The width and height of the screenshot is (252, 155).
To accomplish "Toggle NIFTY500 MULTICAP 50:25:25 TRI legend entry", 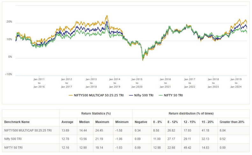I will [96, 95].
